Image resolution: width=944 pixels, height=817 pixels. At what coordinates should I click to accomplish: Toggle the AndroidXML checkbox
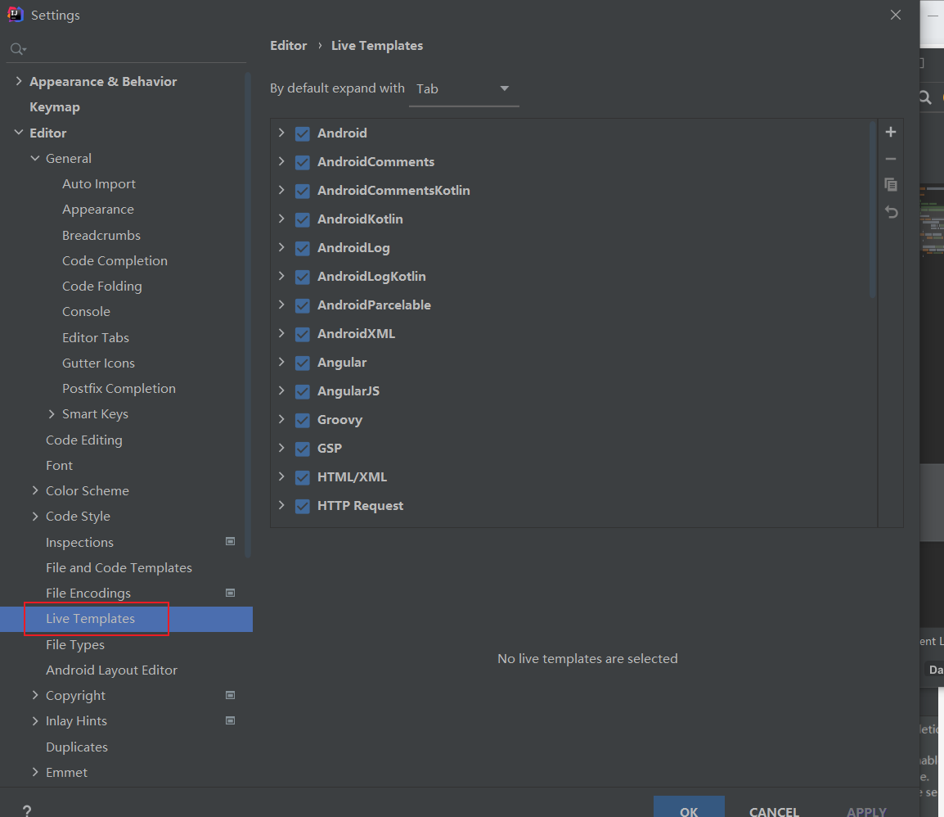[x=302, y=334]
